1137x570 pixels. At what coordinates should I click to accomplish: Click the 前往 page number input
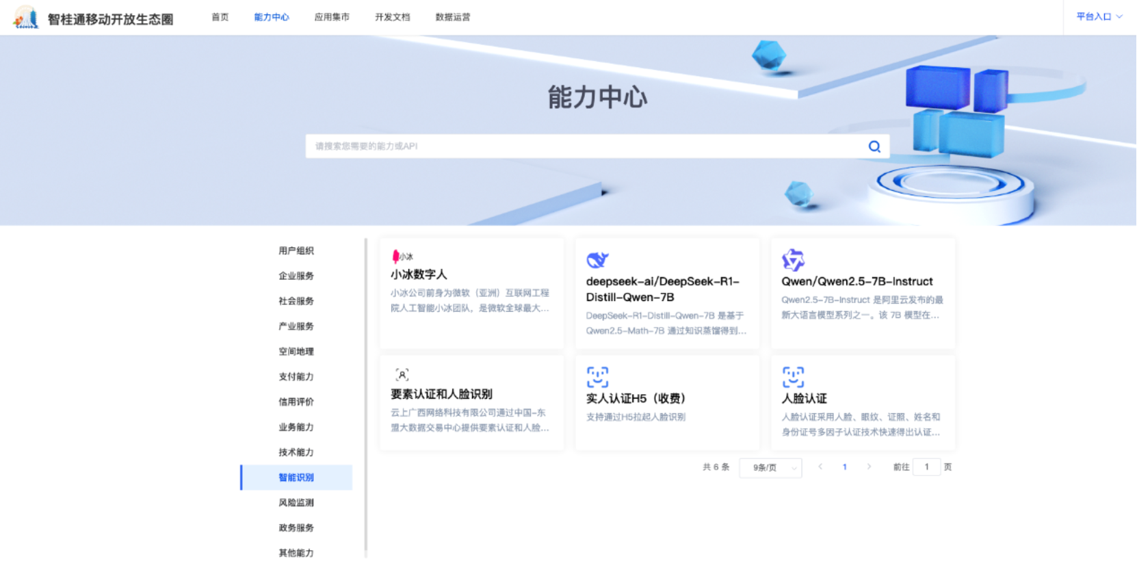[x=926, y=467]
